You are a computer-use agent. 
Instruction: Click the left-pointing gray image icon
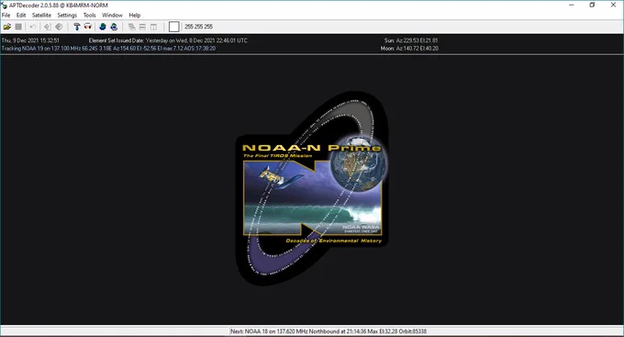(x=48, y=27)
